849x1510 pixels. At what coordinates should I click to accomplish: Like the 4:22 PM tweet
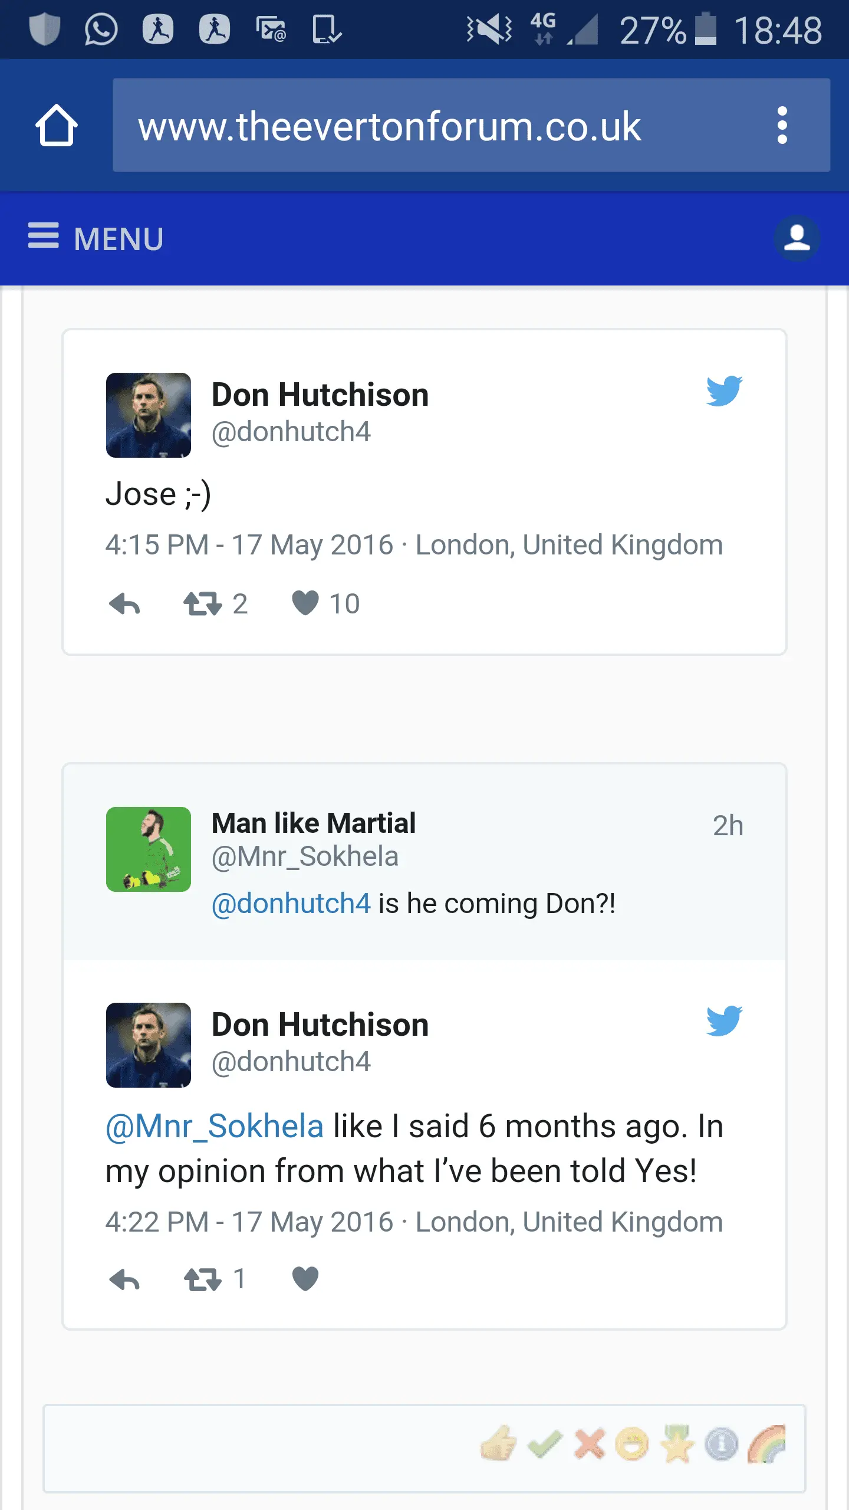click(305, 1279)
